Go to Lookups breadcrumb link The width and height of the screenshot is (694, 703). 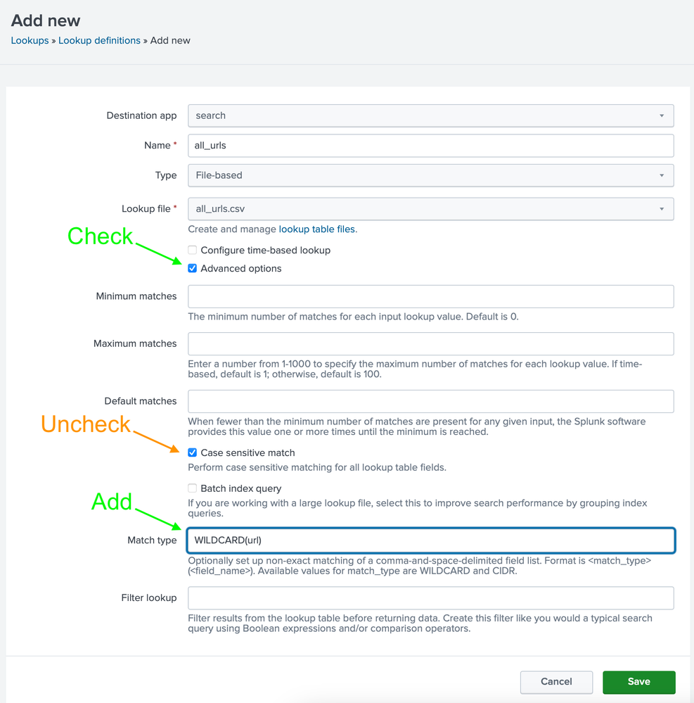tap(30, 41)
